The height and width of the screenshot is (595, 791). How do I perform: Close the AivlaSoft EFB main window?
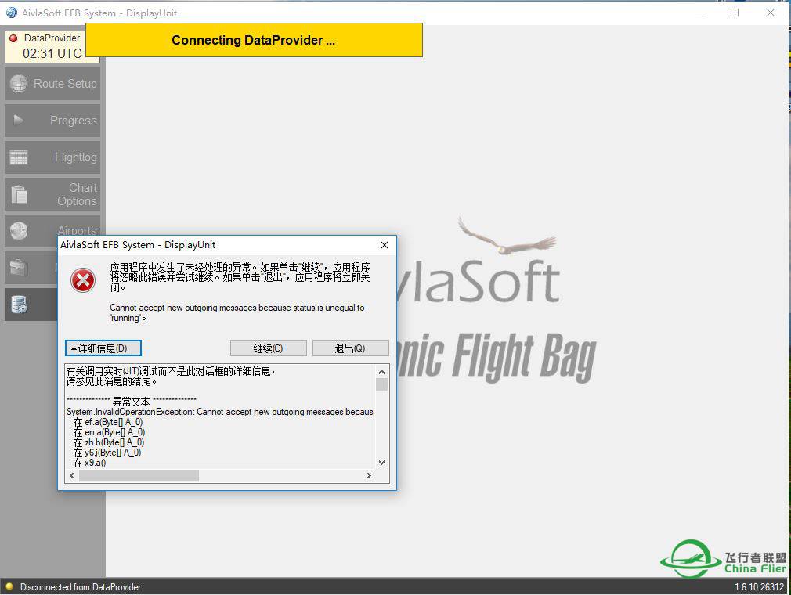(x=771, y=13)
